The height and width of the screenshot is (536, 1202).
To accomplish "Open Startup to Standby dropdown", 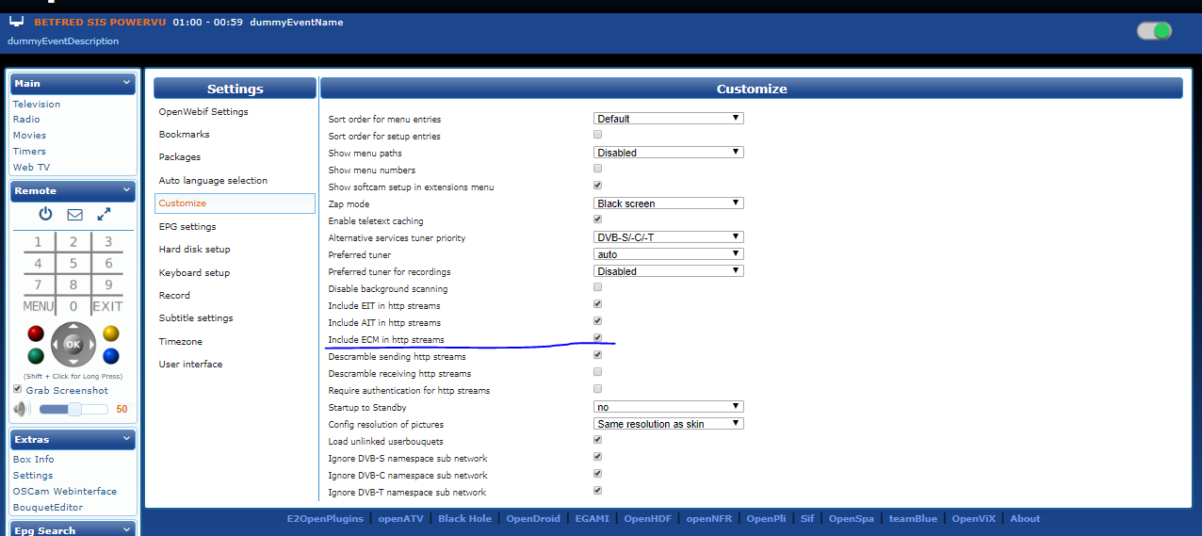I will click(x=669, y=407).
